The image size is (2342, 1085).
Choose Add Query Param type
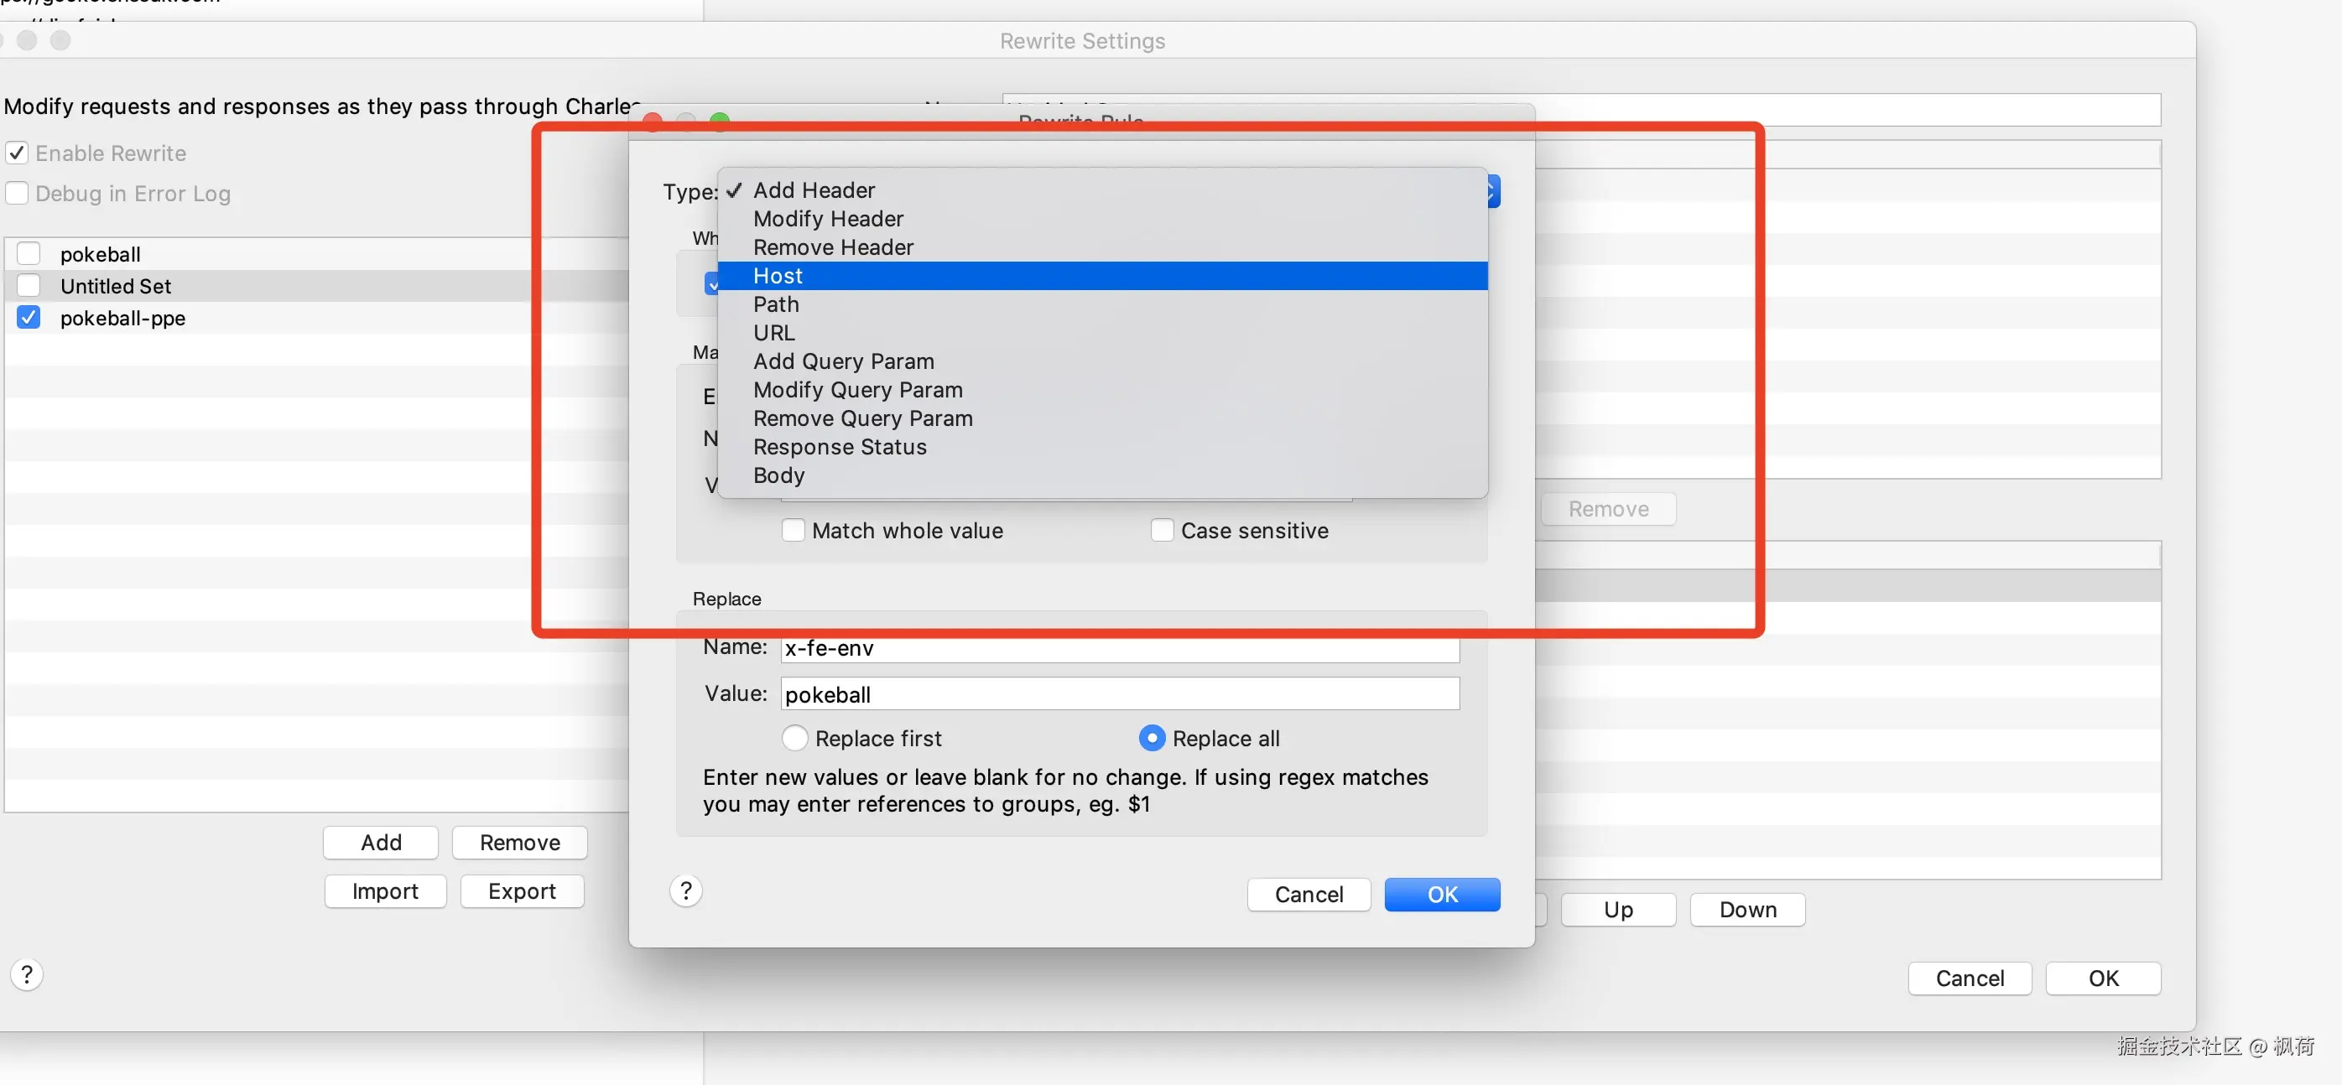coord(843,361)
